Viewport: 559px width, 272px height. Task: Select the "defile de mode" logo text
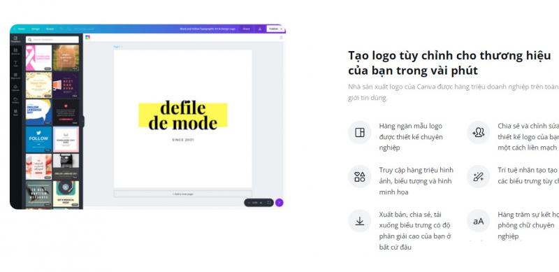(x=183, y=115)
